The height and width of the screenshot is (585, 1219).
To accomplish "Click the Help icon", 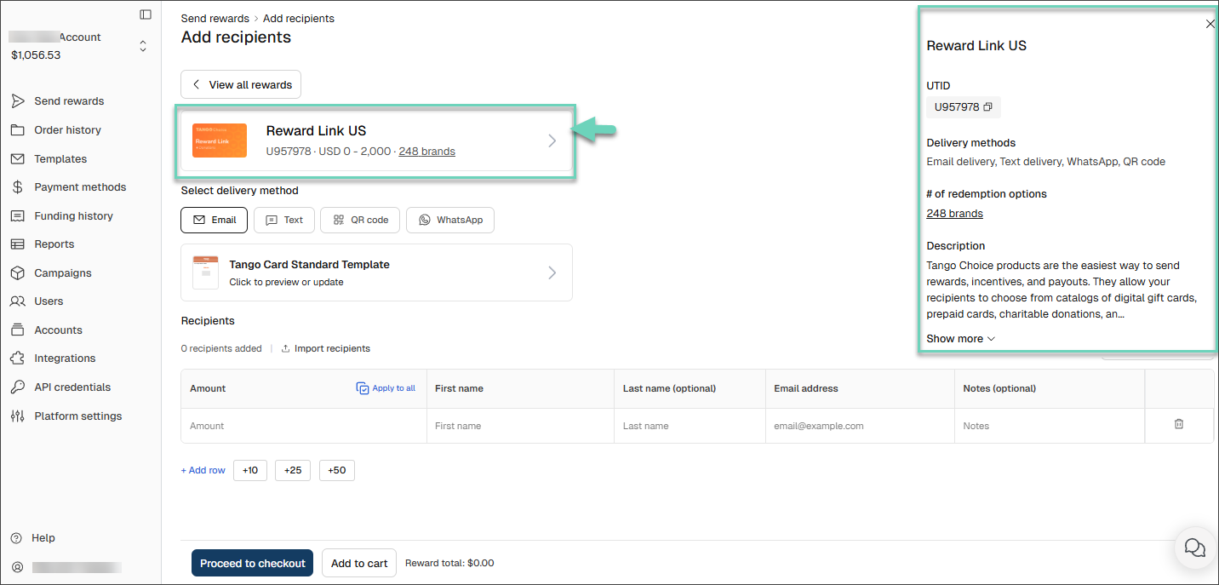I will (x=16, y=538).
